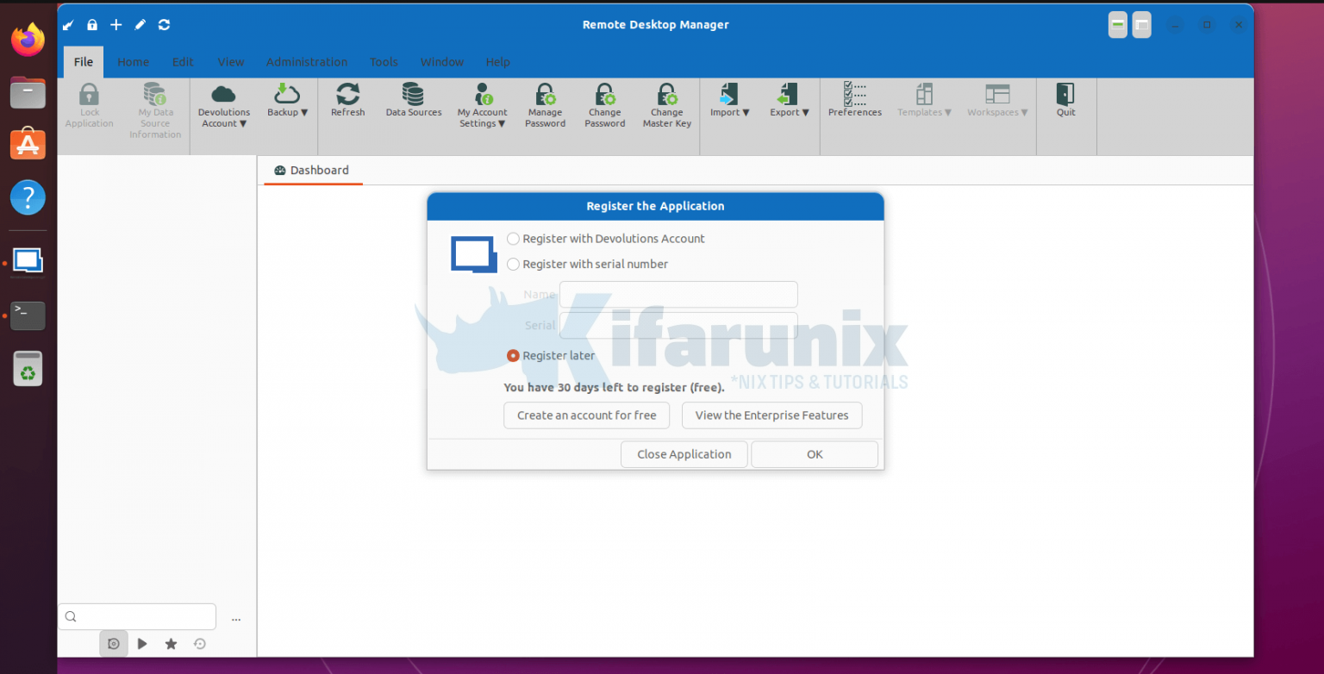The width and height of the screenshot is (1324, 674).
Task: Open Help from the dock
Action: (28, 197)
